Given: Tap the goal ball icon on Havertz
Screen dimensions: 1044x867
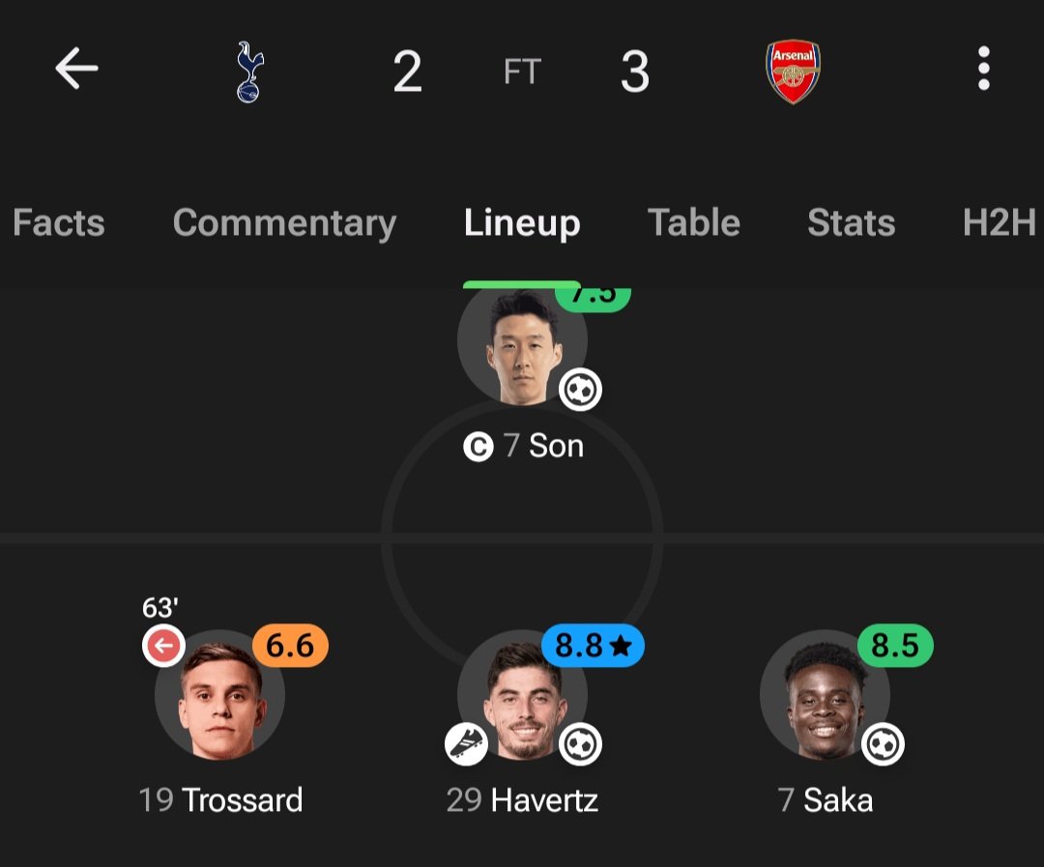Looking at the screenshot, I should [x=580, y=744].
